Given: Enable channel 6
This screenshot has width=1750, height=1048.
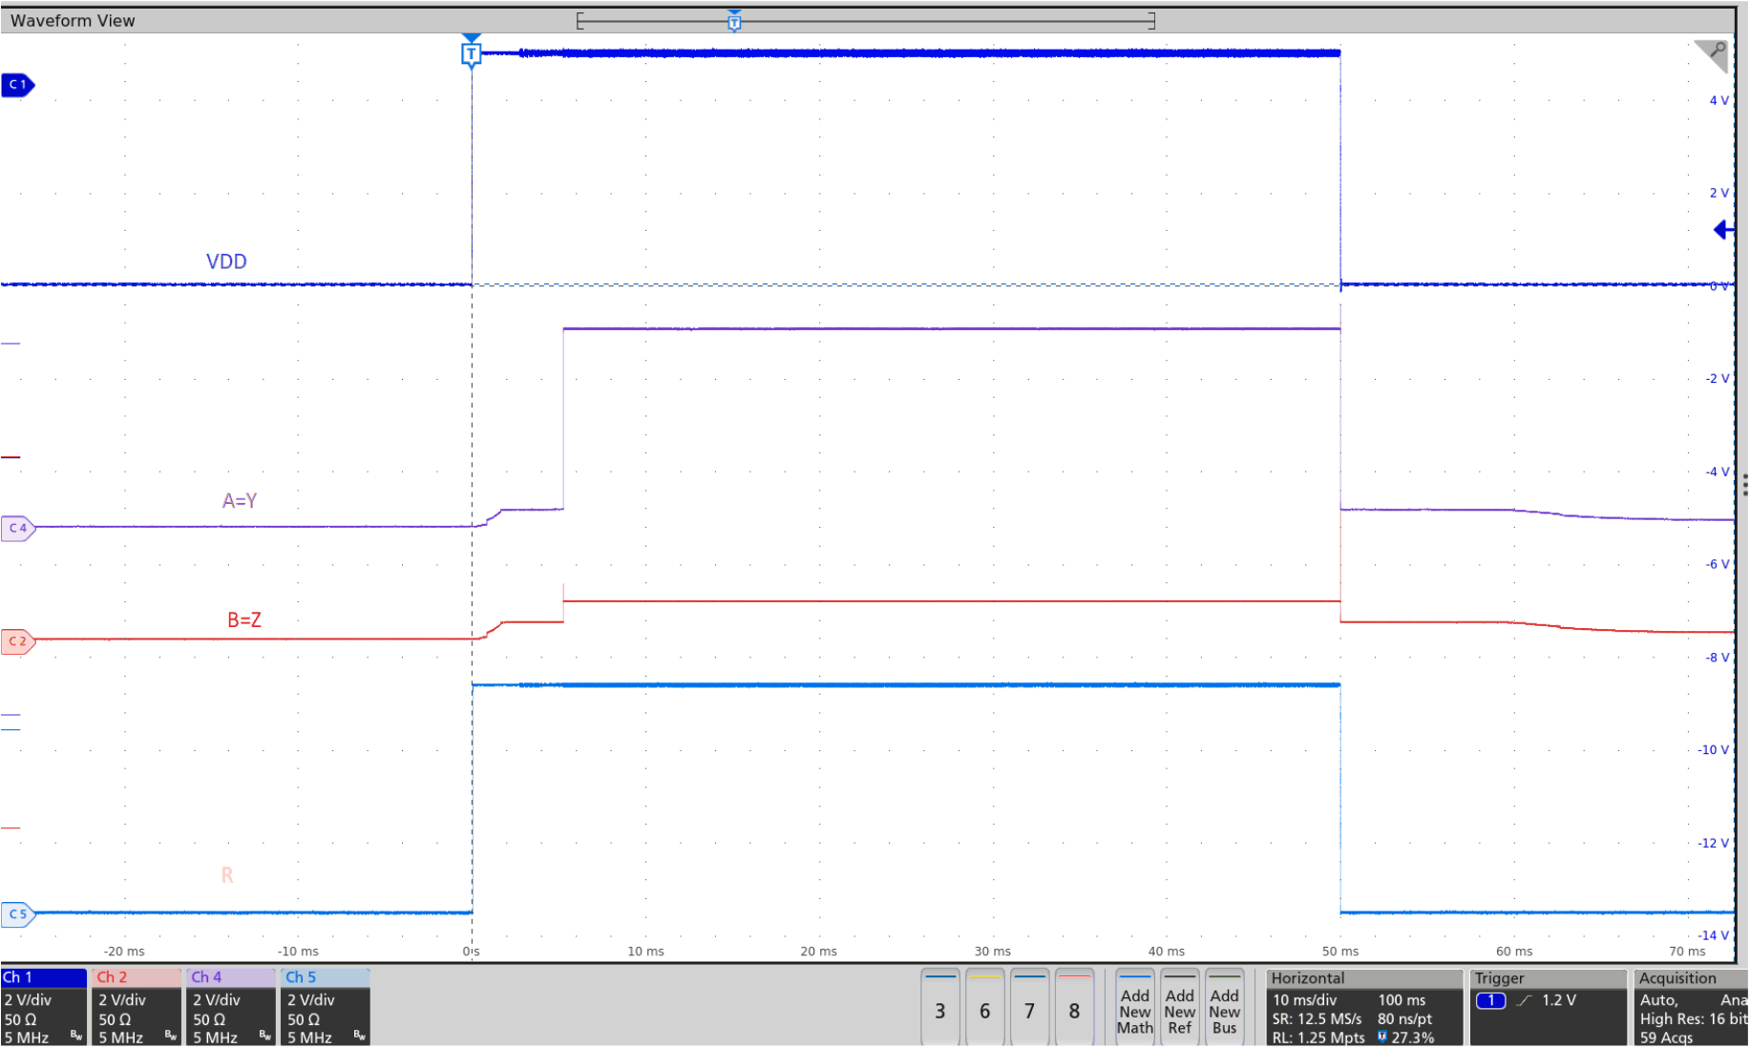Looking at the screenshot, I should pos(984,1009).
